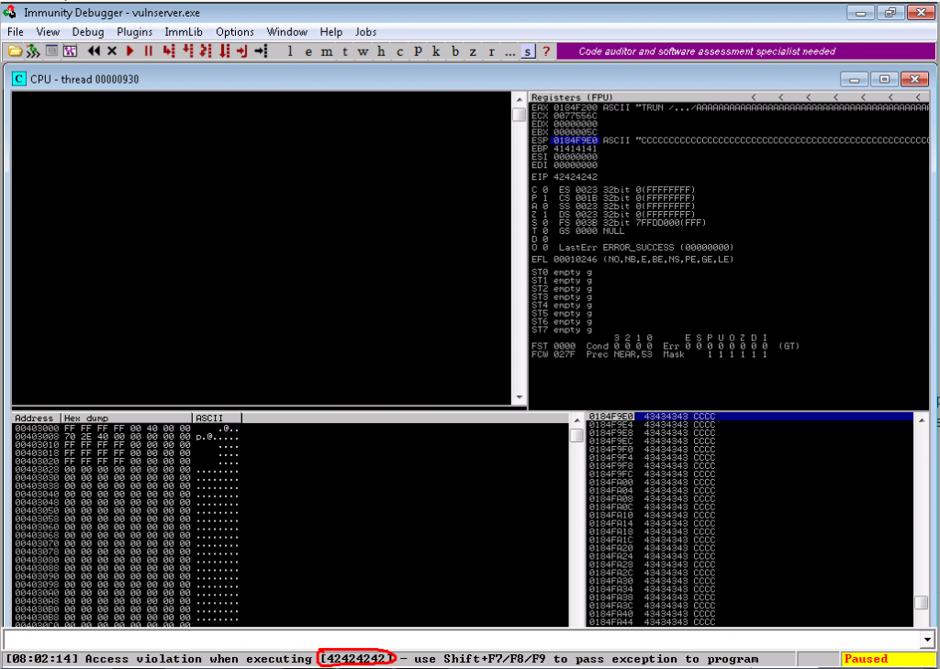Viewport: 940px width, 669px height.
Task: Click the Registers (FPU) header bar
Action: [x=729, y=96]
